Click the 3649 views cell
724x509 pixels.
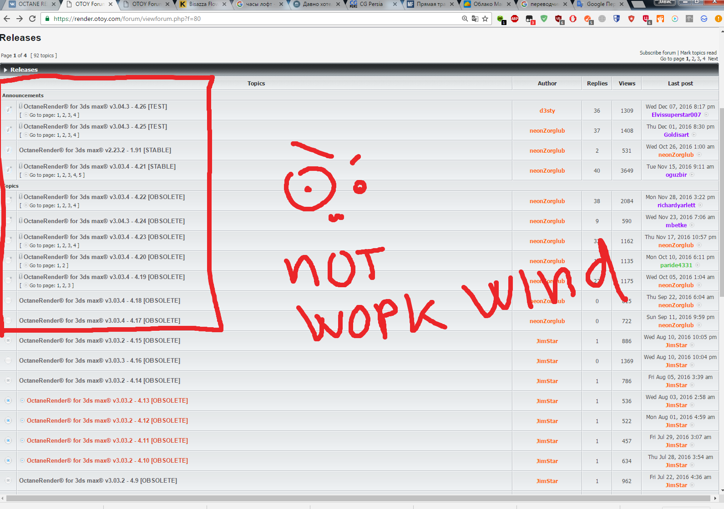[627, 170]
